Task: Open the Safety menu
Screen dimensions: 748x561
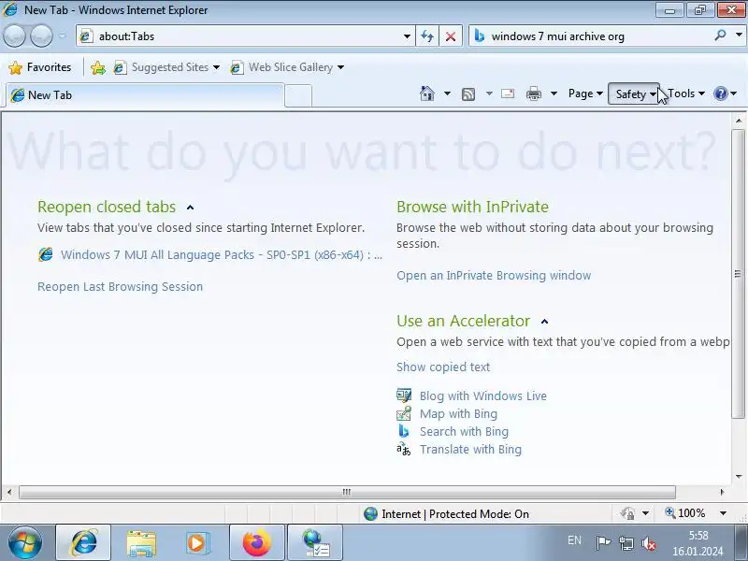Action: [635, 94]
